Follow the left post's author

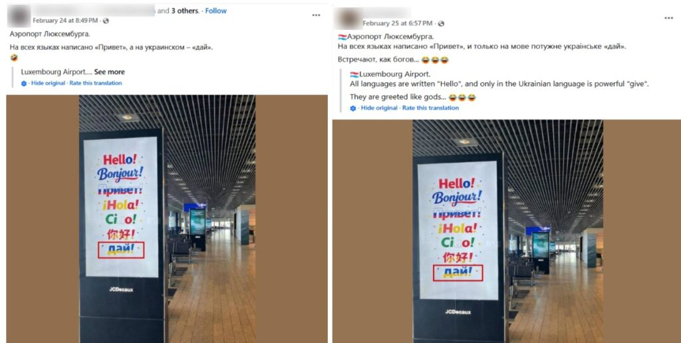point(216,11)
